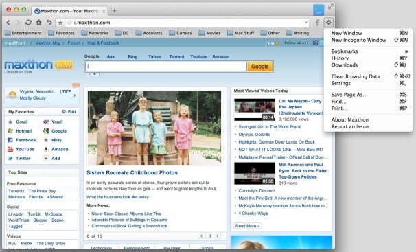Screen dimensions: 416x252
Task: Switch search engine to Torrent
Action: pyautogui.click(x=176, y=56)
